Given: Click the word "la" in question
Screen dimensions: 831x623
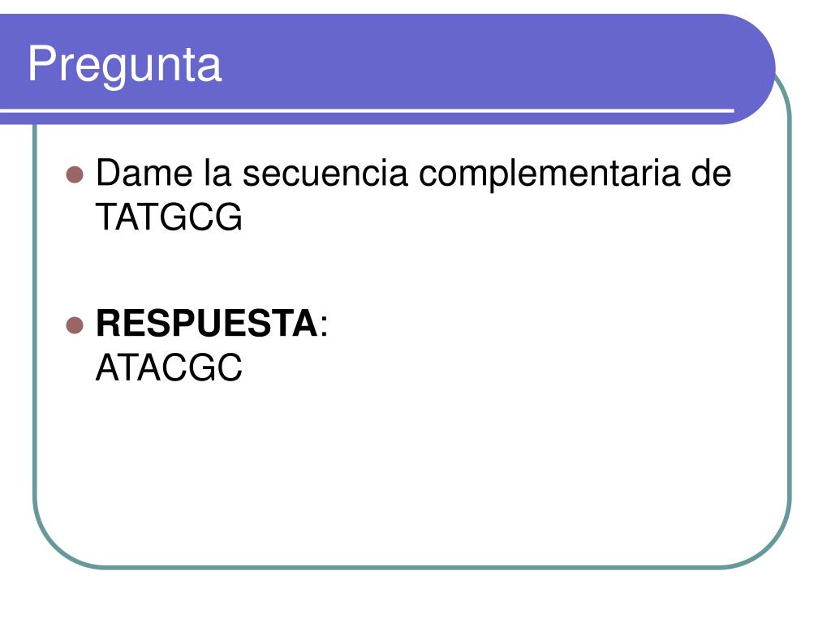Looking at the screenshot, I should click(217, 174).
